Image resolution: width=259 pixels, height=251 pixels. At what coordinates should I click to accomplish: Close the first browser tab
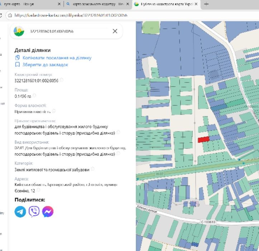point(59,4)
